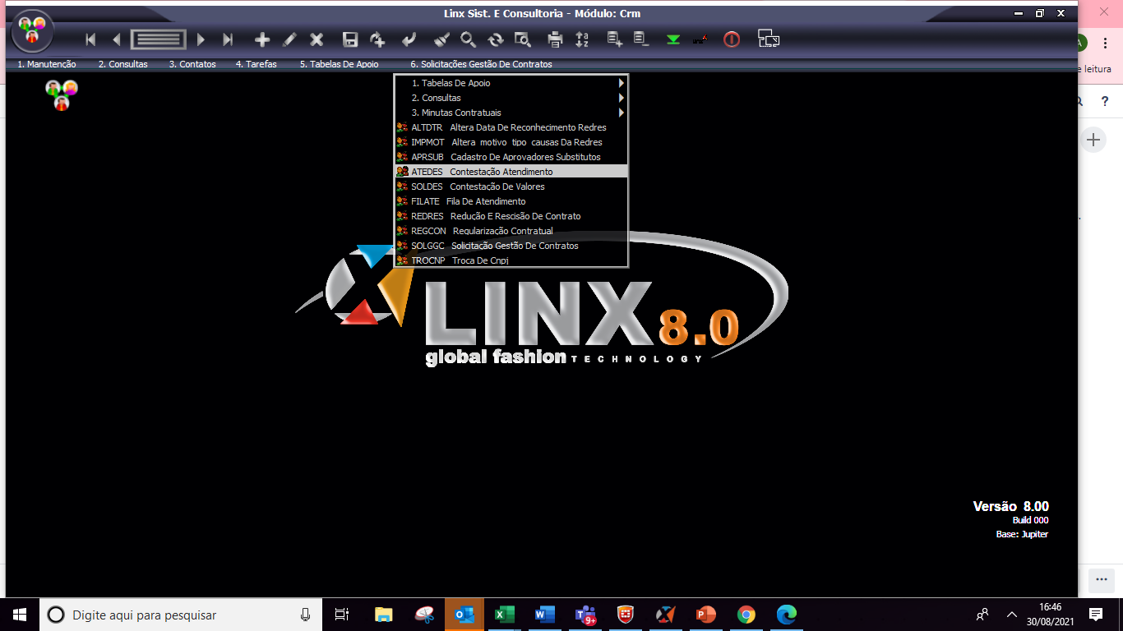Open Microsoft Teams from the taskbar

click(x=585, y=615)
